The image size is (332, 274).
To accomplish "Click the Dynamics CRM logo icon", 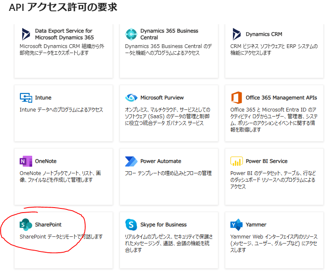I will click(x=237, y=34).
